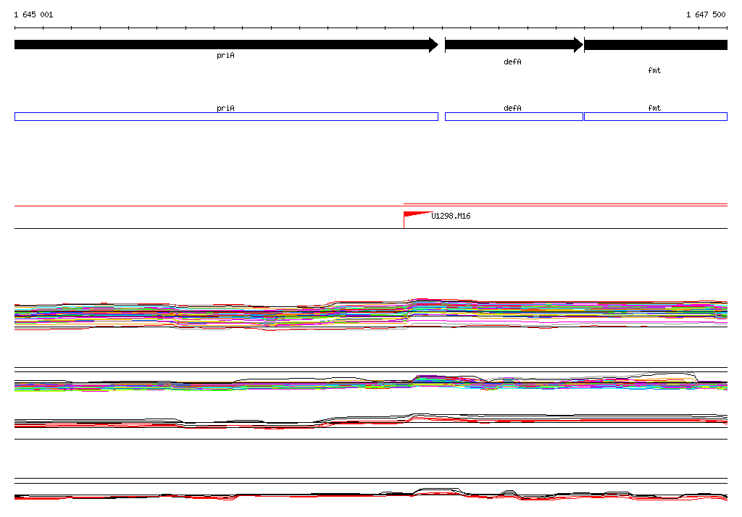The width and height of the screenshot is (742, 517).
Task: Click the defA label under black arrow
Action: (512, 62)
